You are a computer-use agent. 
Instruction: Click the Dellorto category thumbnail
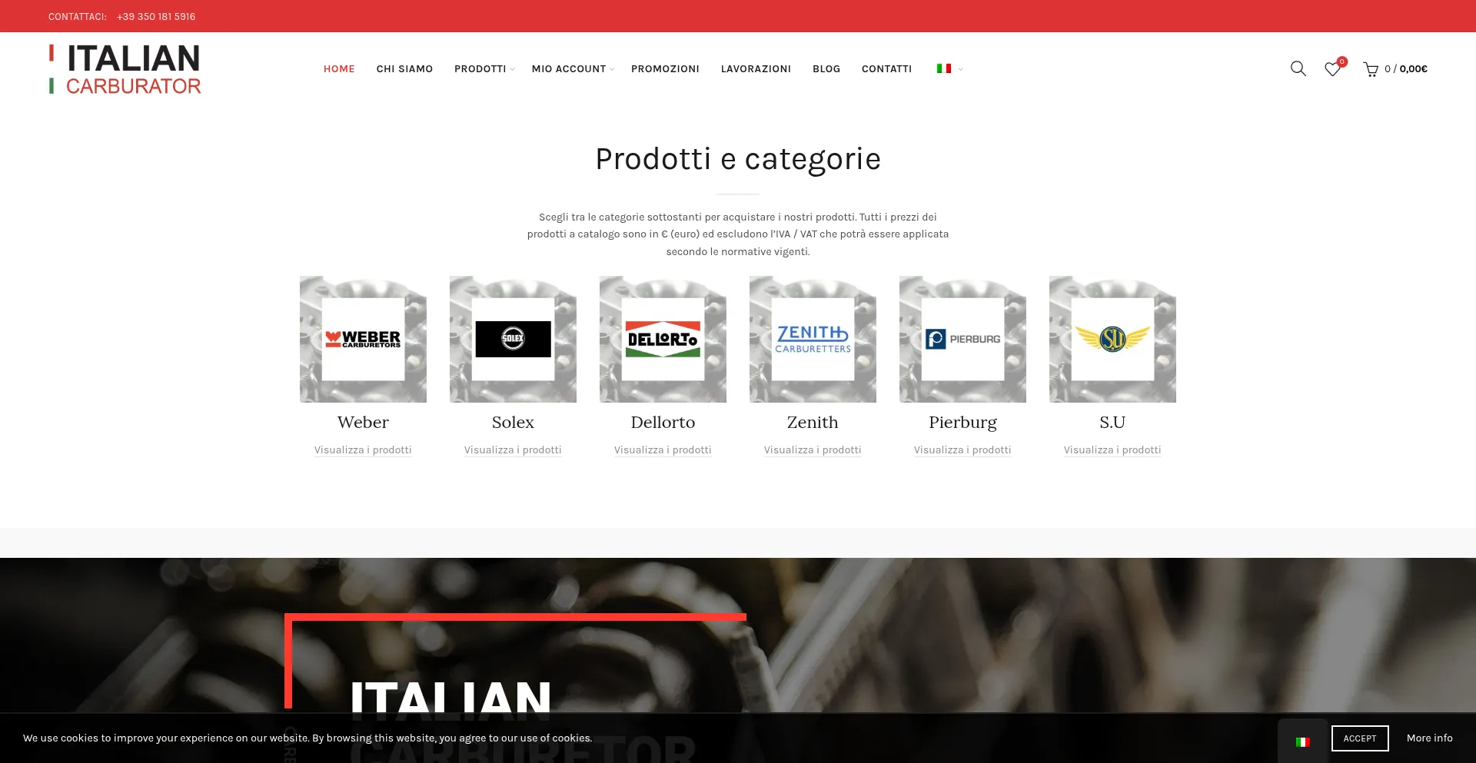pyautogui.click(x=663, y=339)
